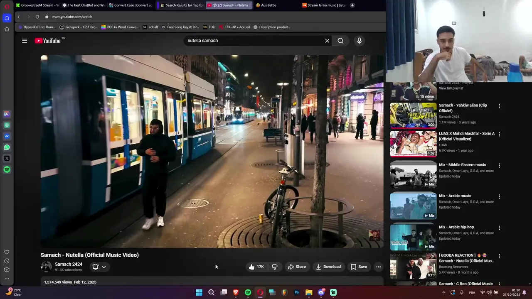Show hidden tray icons chevron
This screenshot has height=299, width=532.
pyautogui.click(x=443, y=292)
